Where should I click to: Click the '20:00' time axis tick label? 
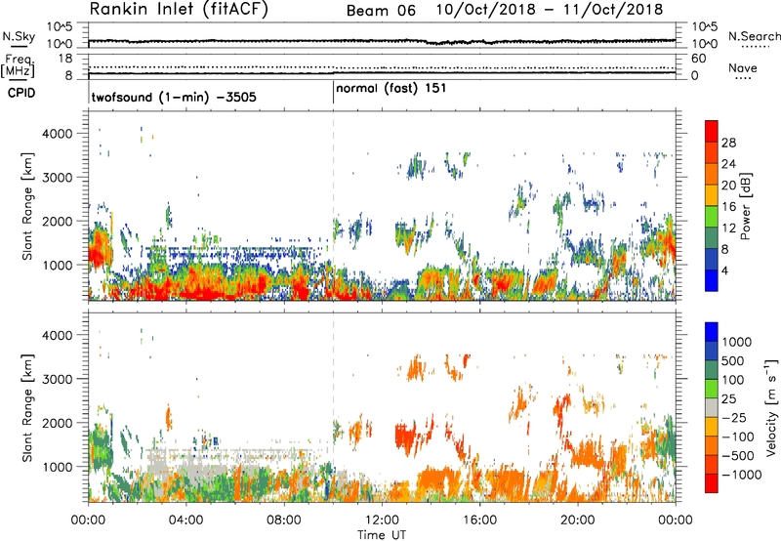578,520
